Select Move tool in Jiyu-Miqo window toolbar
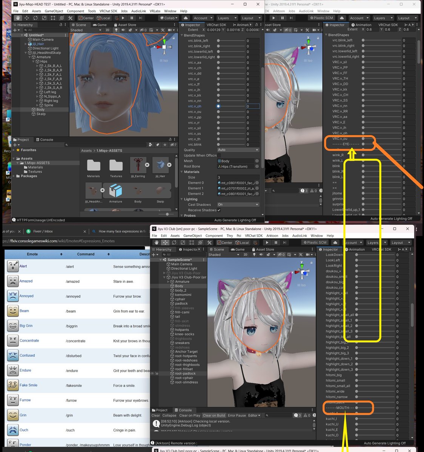 click(x=27, y=18)
